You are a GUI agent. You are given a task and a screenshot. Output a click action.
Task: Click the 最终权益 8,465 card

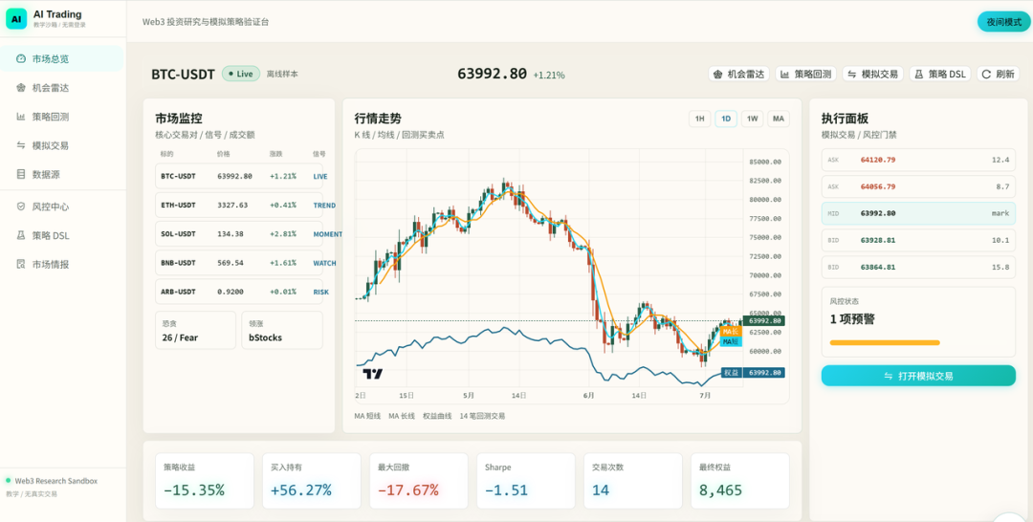click(x=739, y=481)
